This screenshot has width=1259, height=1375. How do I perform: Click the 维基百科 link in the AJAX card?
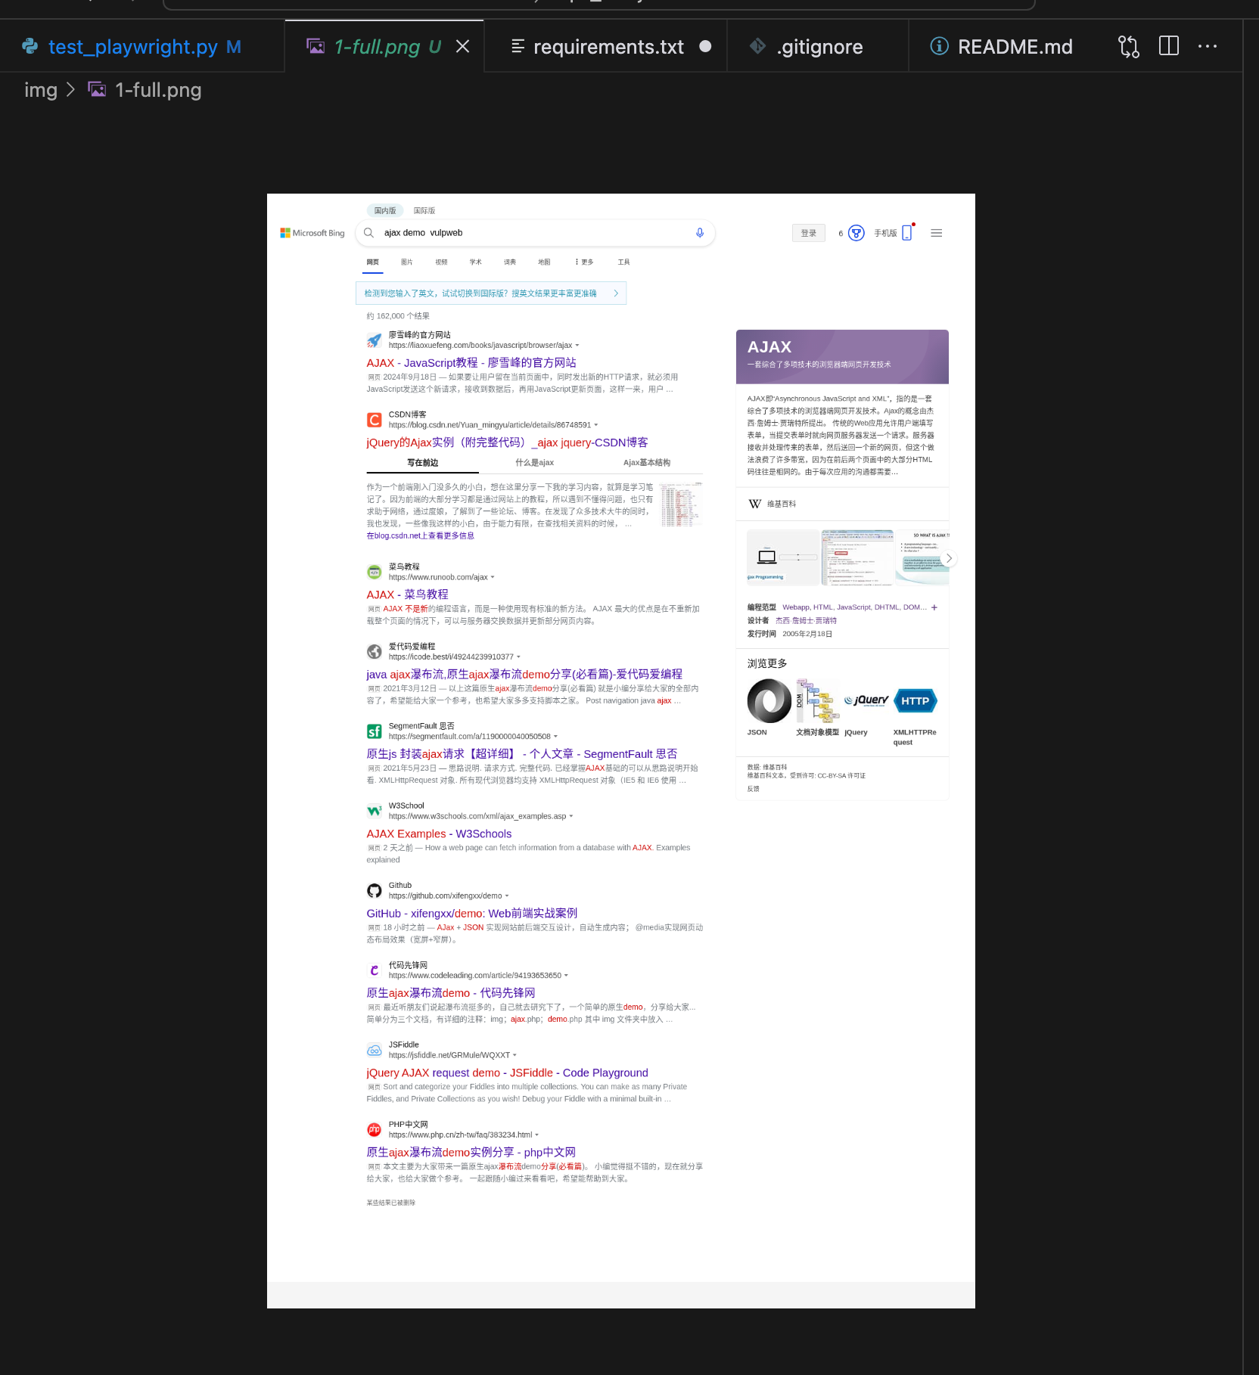782,504
